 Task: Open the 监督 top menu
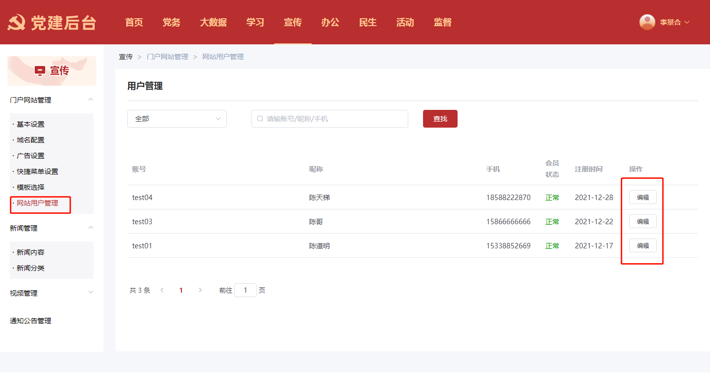(x=442, y=22)
